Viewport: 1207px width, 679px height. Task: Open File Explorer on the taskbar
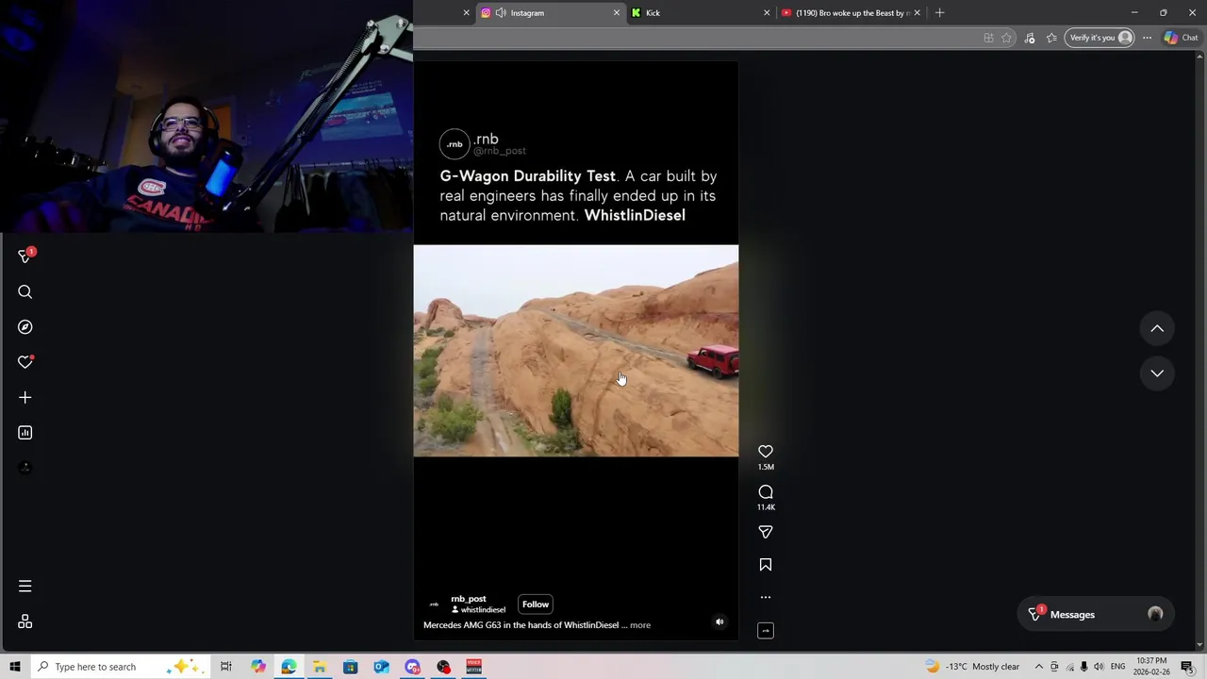pos(320,667)
